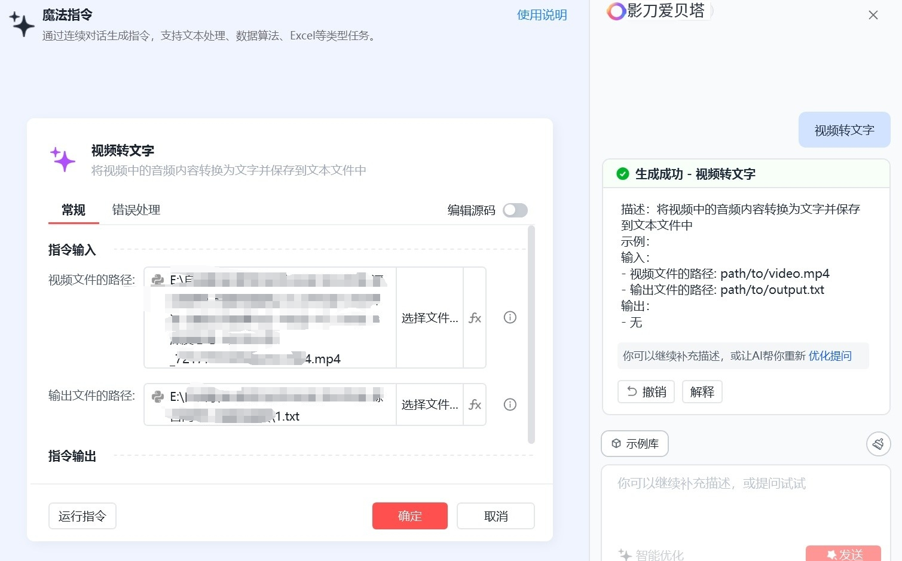Viewport: 902px width, 561px height.
Task: Click the 运行指令 button
Action: coord(82,516)
